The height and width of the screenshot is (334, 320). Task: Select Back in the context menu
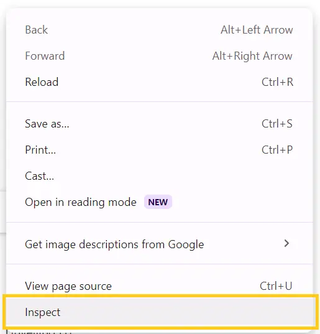(159, 30)
